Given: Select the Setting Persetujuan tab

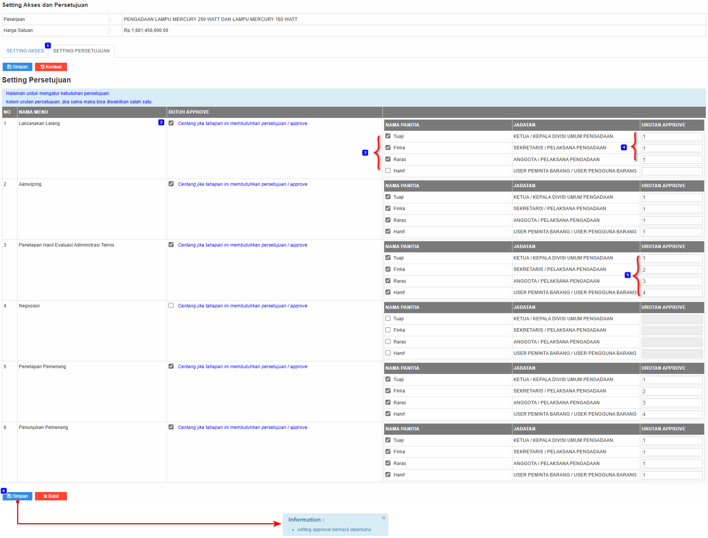Looking at the screenshot, I should click(x=81, y=51).
